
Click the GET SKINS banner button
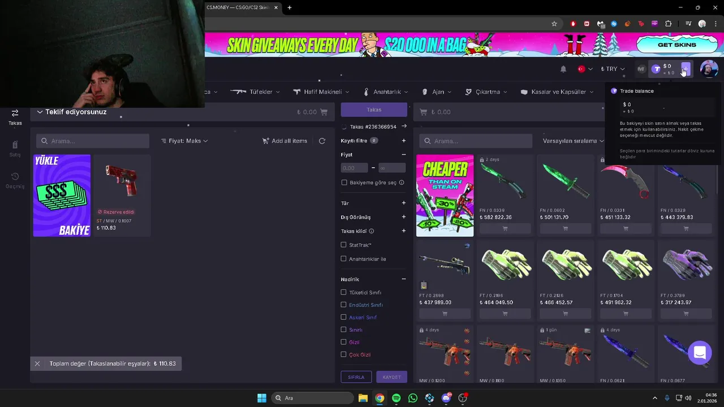click(x=677, y=45)
